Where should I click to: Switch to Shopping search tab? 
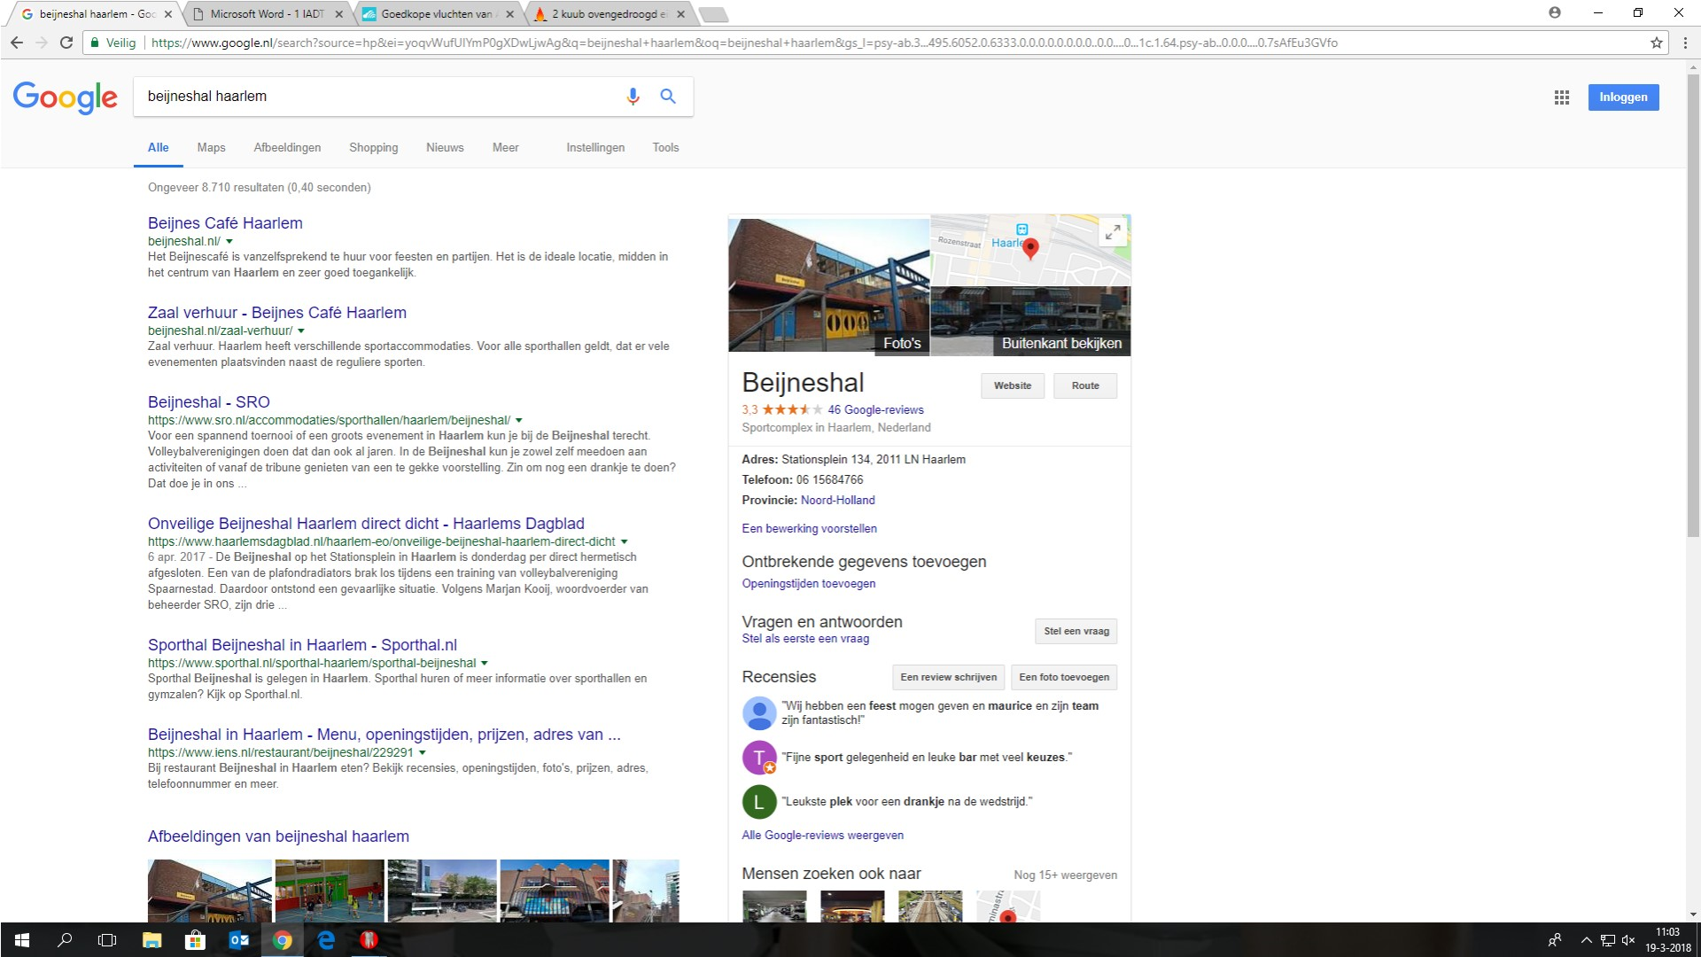pyautogui.click(x=373, y=148)
